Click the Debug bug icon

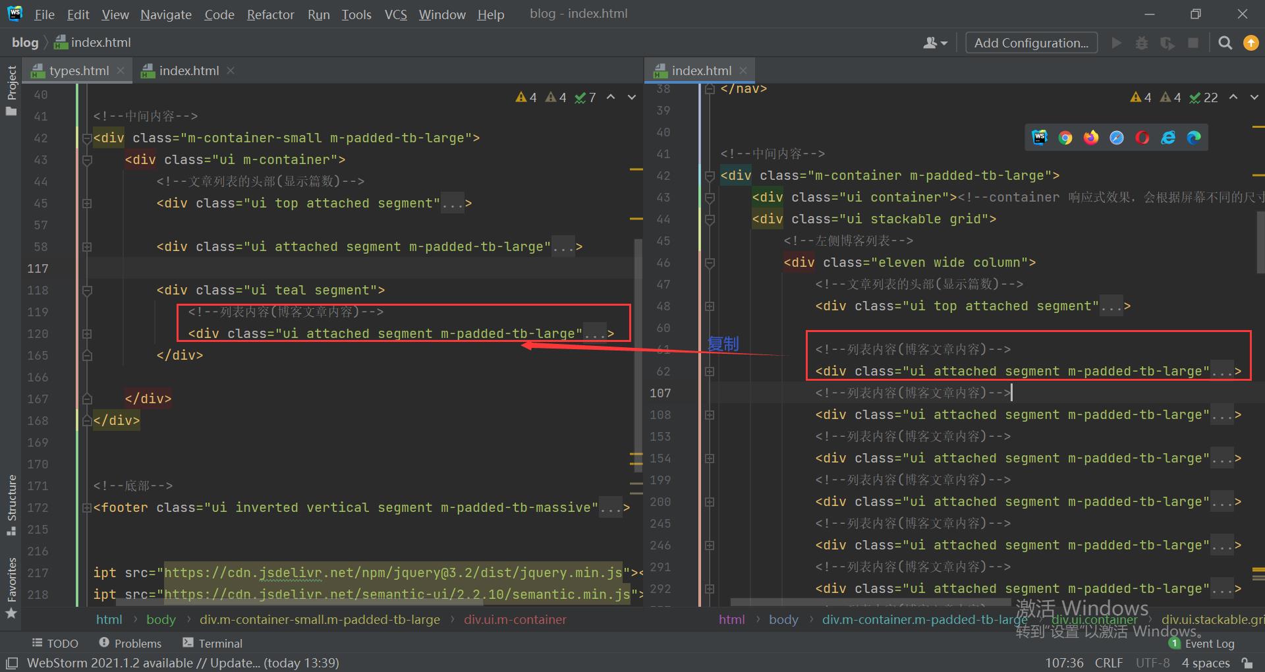(1142, 43)
